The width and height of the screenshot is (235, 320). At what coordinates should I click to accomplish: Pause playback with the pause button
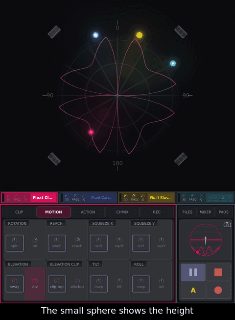[193, 272]
